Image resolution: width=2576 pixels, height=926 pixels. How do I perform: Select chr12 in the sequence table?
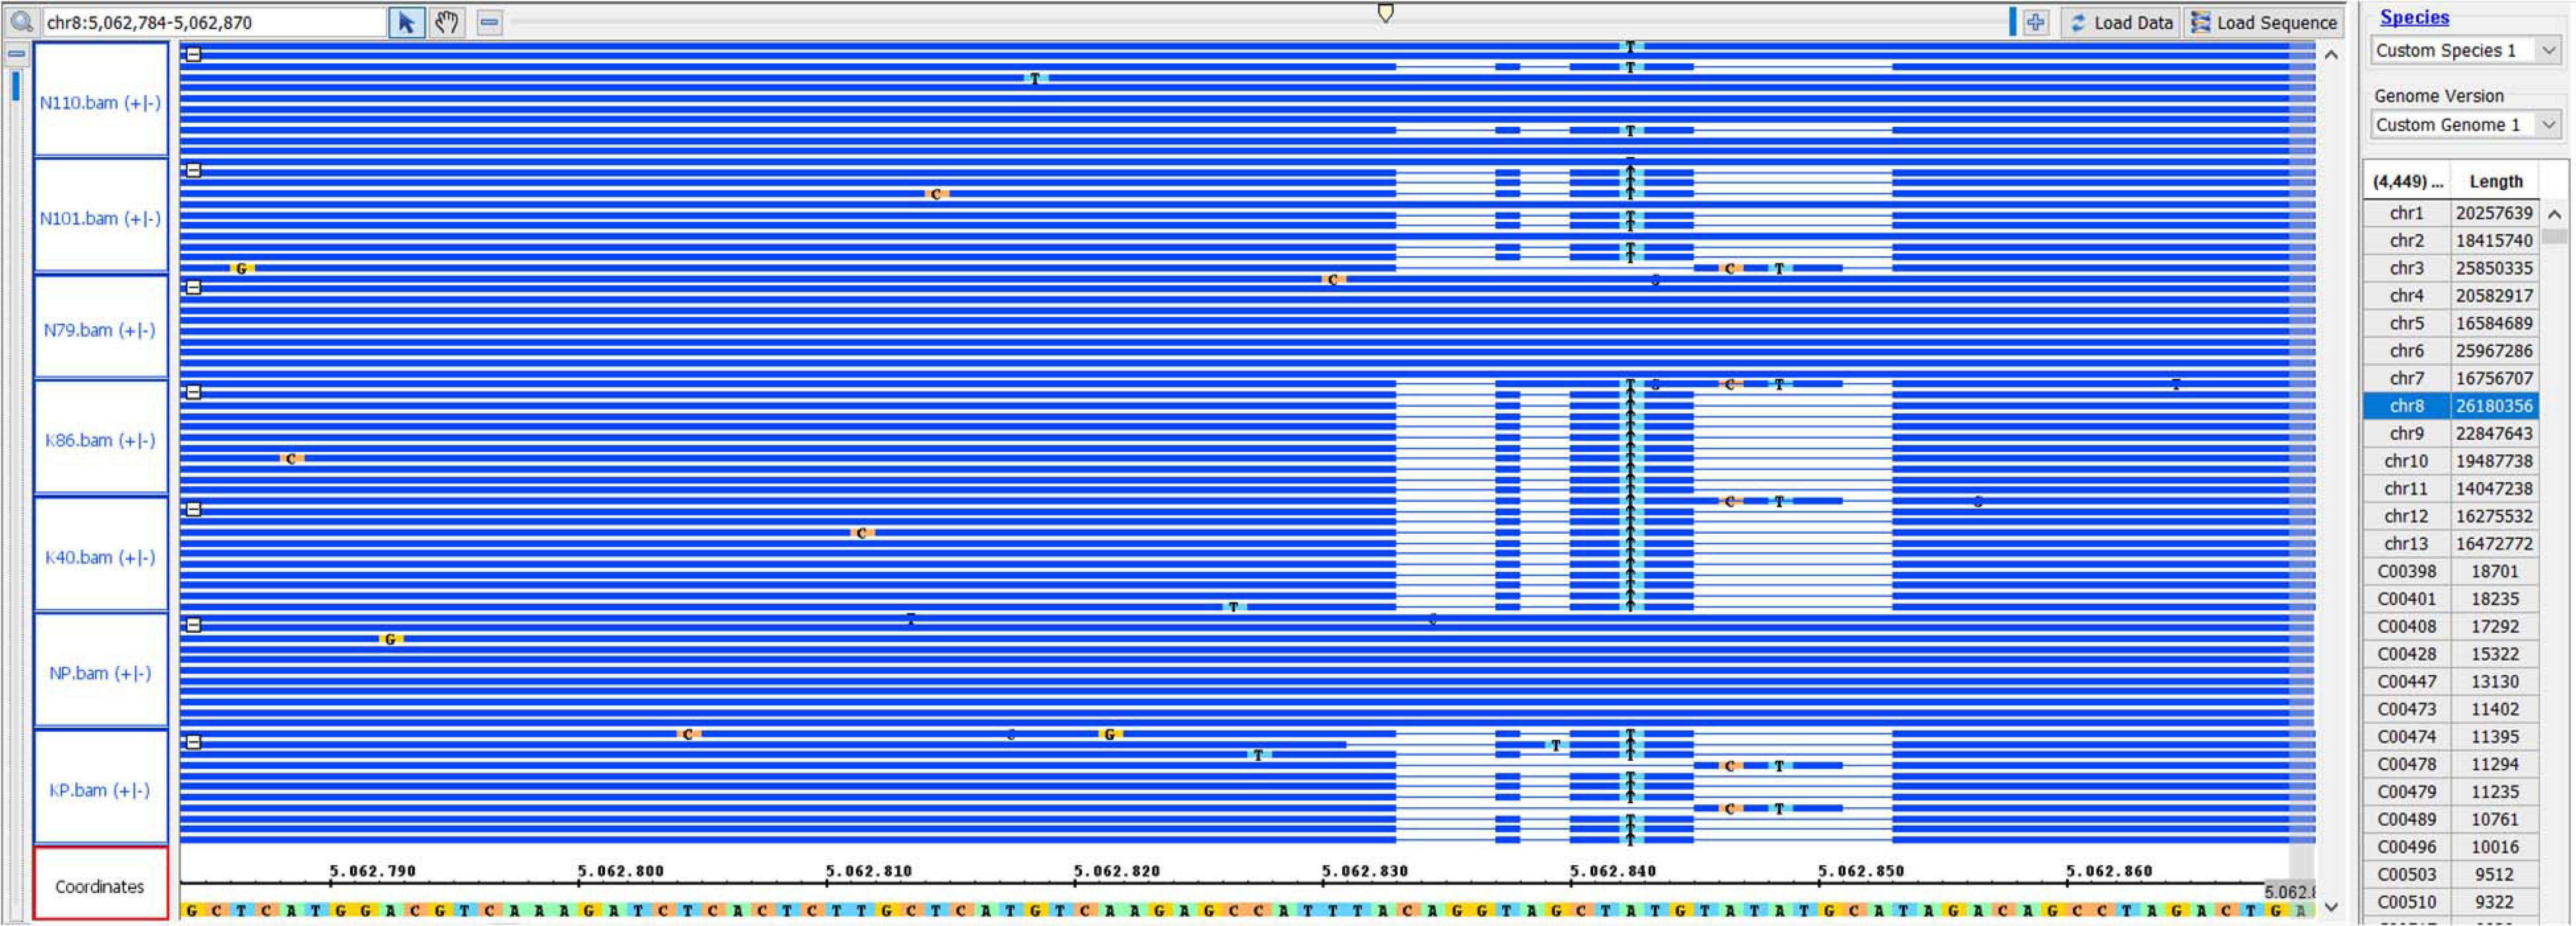(2406, 516)
